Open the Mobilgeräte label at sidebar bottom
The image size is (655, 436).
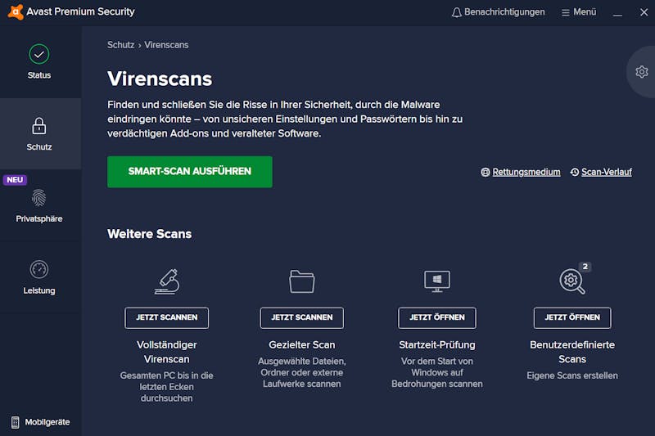click(x=47, y=422)
